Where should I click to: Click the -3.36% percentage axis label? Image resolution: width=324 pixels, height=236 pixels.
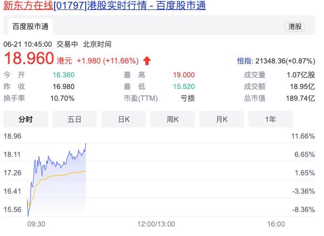(303, 191)
